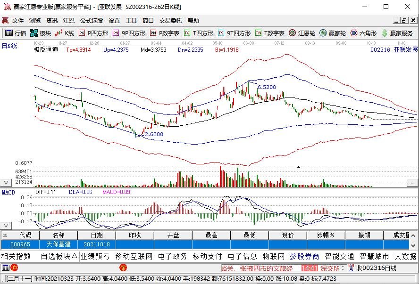Close the inner chart window
Image resolution: width=419 pixels, height=284 pixels.
(413, 21)
